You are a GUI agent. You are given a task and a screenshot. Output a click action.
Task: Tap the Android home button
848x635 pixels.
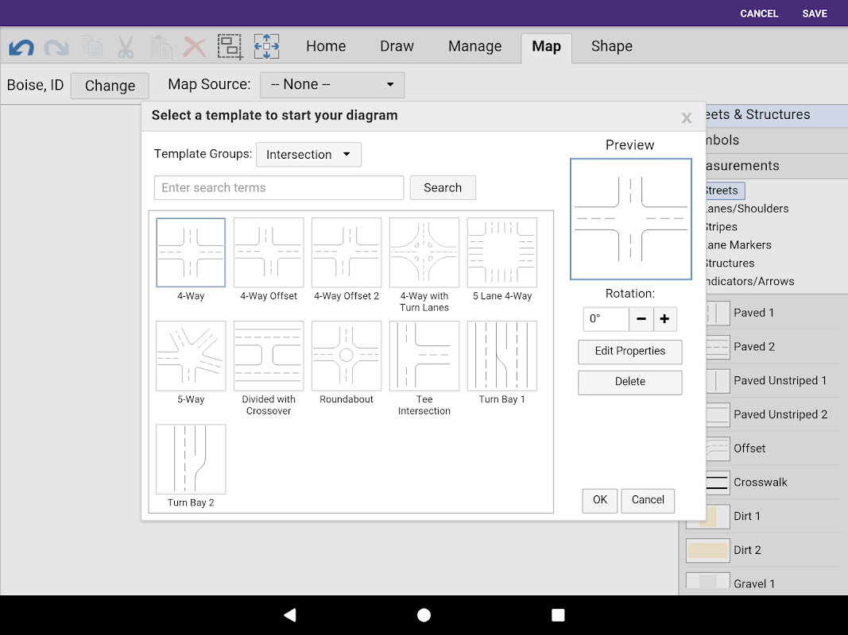point(424,615)
